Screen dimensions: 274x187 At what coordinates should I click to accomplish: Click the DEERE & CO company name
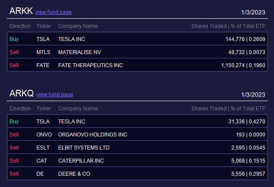[x=74, y=173]
